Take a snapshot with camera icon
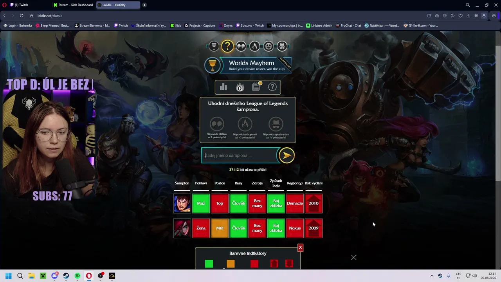Screen dimensions: 501x282 point(437,16)
